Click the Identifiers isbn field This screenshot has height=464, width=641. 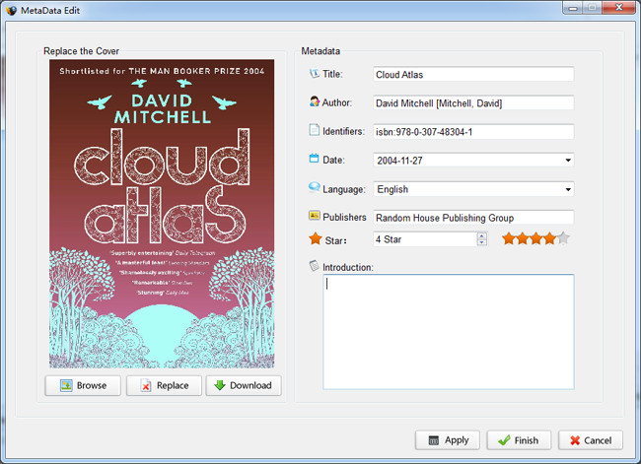[473, 132]
